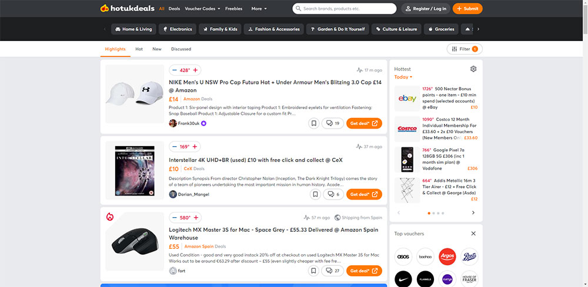Click the search brands input field
The image size is (588, 287).
click(x=347, y=9)
